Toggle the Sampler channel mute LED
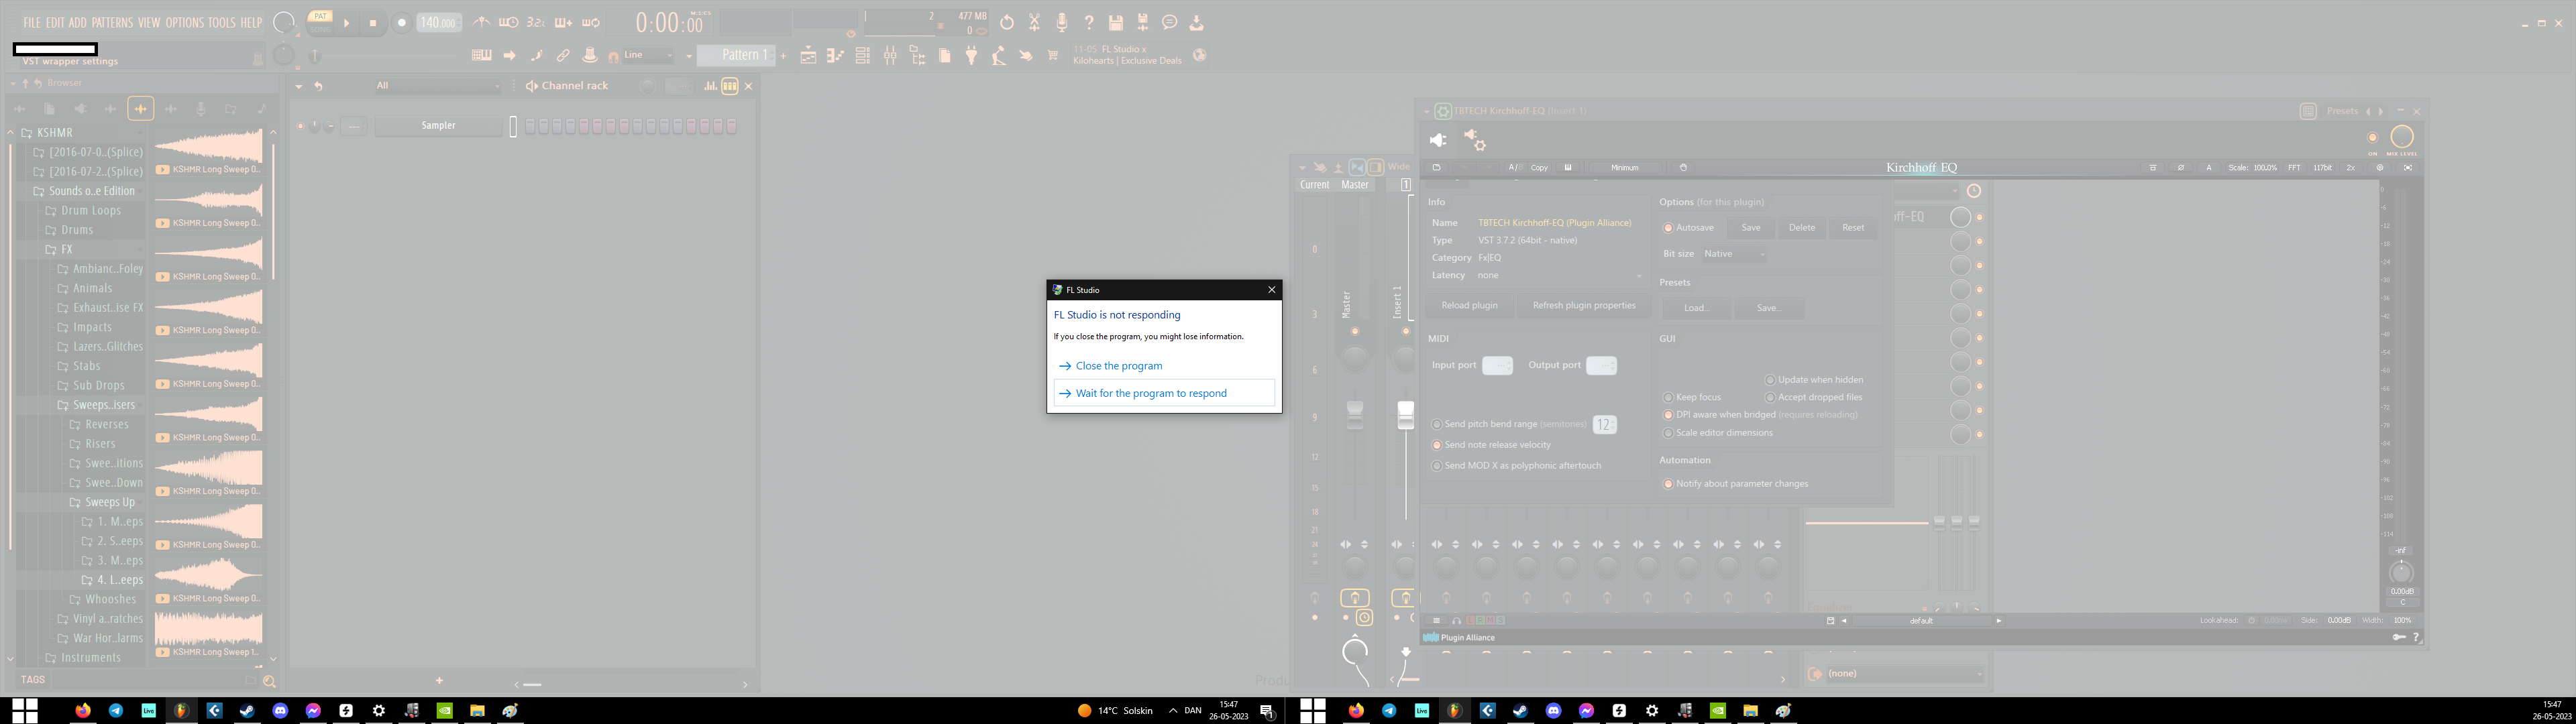 click(x=300, y=125)
